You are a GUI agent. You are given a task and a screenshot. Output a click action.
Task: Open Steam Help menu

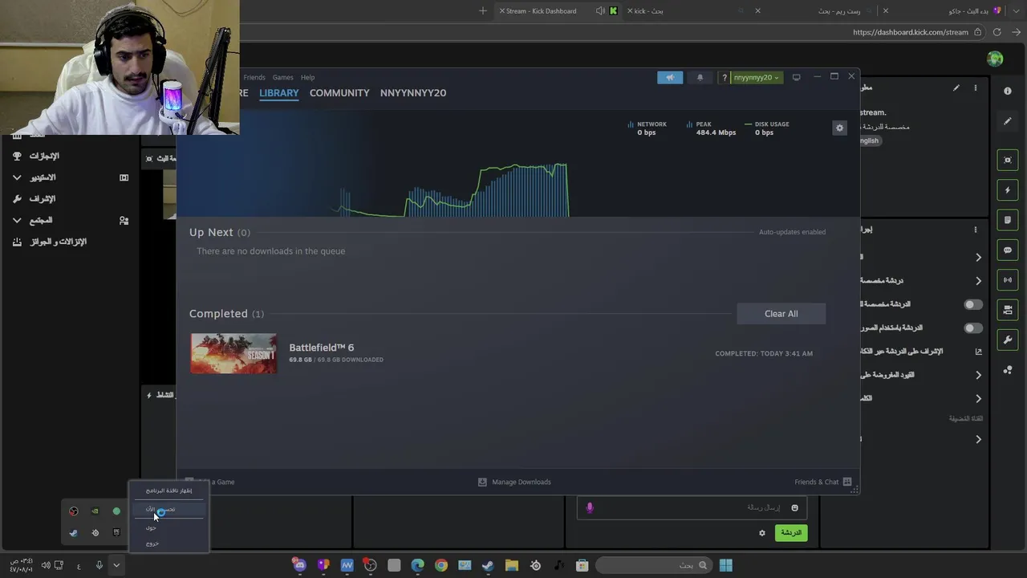click(307, 78)
